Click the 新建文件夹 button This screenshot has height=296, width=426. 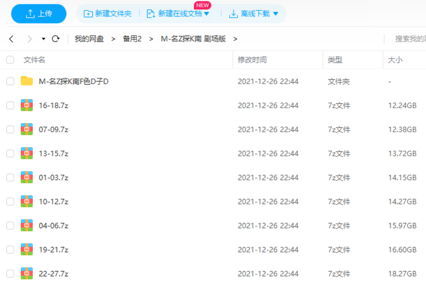coord(106,13)
